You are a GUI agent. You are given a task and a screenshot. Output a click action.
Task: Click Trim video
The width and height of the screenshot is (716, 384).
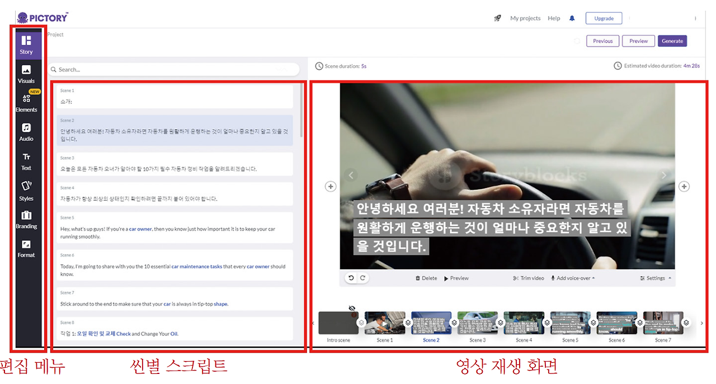pyautogui.click(x=529, y=278)
